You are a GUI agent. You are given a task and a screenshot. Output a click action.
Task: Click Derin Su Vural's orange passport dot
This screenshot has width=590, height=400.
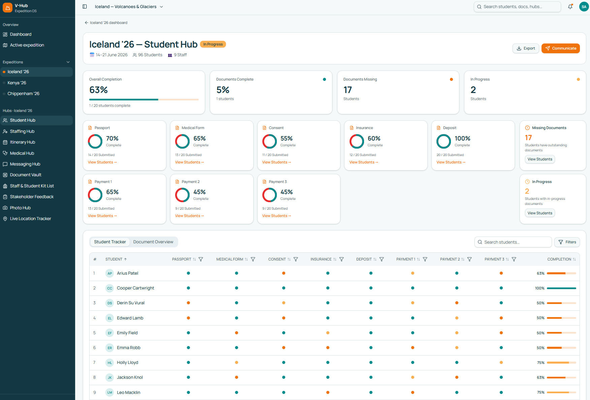188,303
